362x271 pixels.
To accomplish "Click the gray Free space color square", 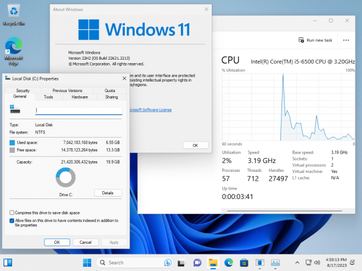I will 12,150.
